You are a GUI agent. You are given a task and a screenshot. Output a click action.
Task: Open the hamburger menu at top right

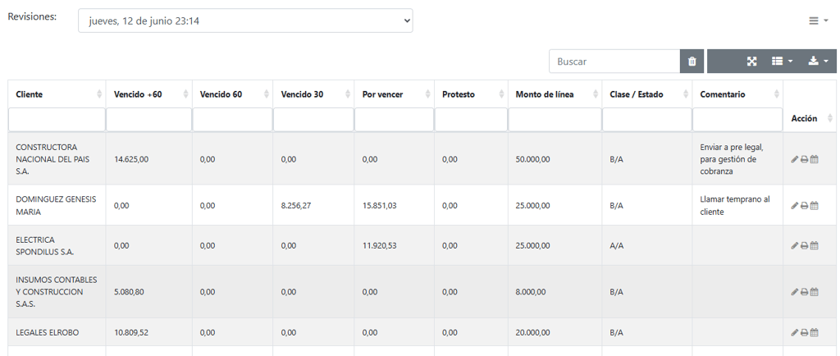pyautogui.click(x=818, y=21)
